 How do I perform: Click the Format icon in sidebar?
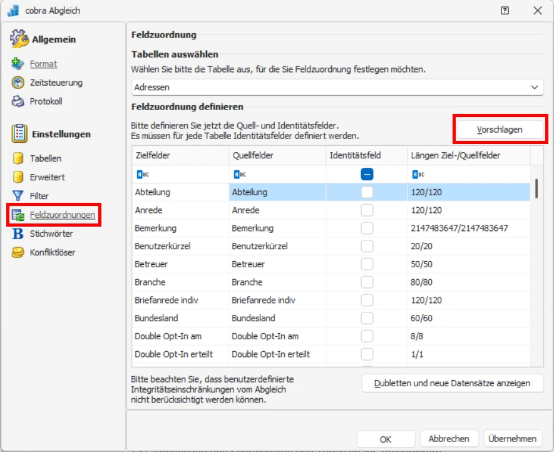18,64
